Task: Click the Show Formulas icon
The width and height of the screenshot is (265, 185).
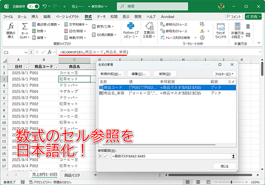Action: [202, 24]
